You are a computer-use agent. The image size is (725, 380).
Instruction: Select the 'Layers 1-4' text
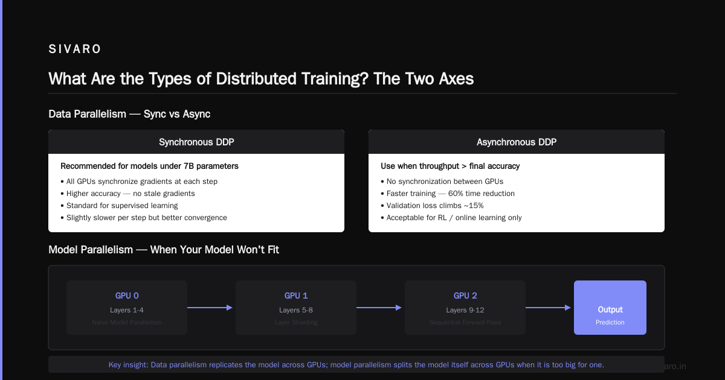[x=127, y=310]
